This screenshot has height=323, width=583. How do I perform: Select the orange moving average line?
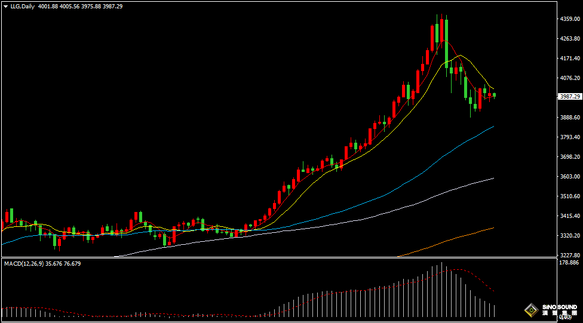[x=454, y=239]
